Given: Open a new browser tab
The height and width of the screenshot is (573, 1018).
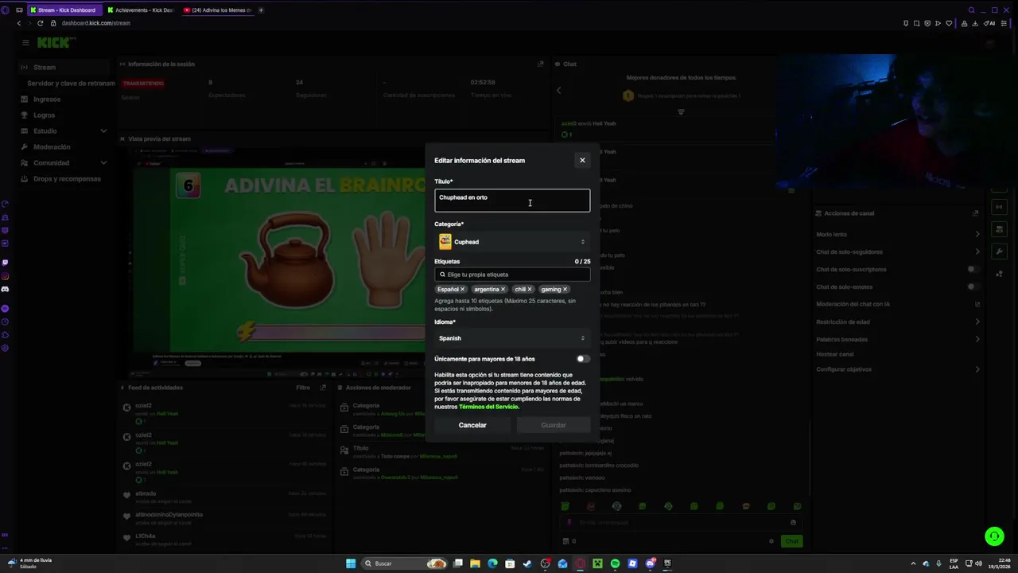Looking at the screenshot, I should [x=261, y=10].
